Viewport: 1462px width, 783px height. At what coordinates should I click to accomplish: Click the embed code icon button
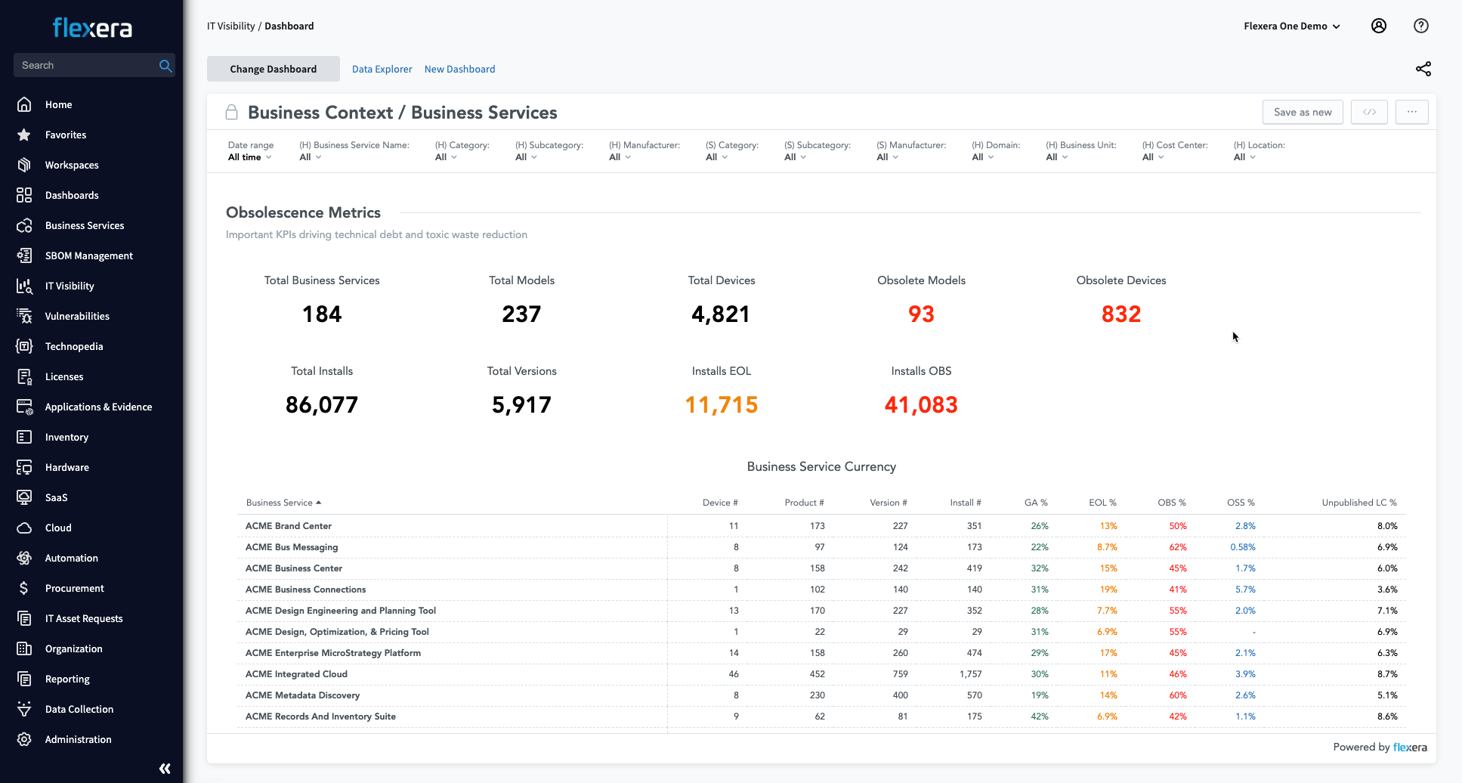pos(1369,112)
